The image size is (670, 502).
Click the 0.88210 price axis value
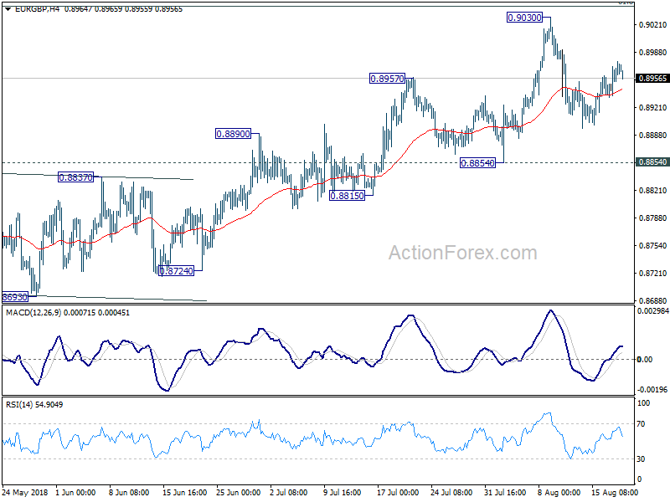click(653, 191)
